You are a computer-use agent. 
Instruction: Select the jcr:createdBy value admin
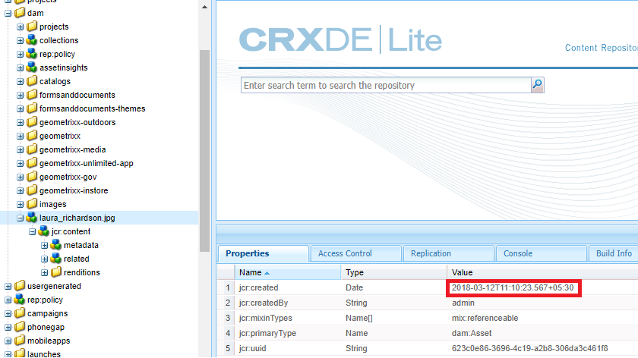point(463,303)
